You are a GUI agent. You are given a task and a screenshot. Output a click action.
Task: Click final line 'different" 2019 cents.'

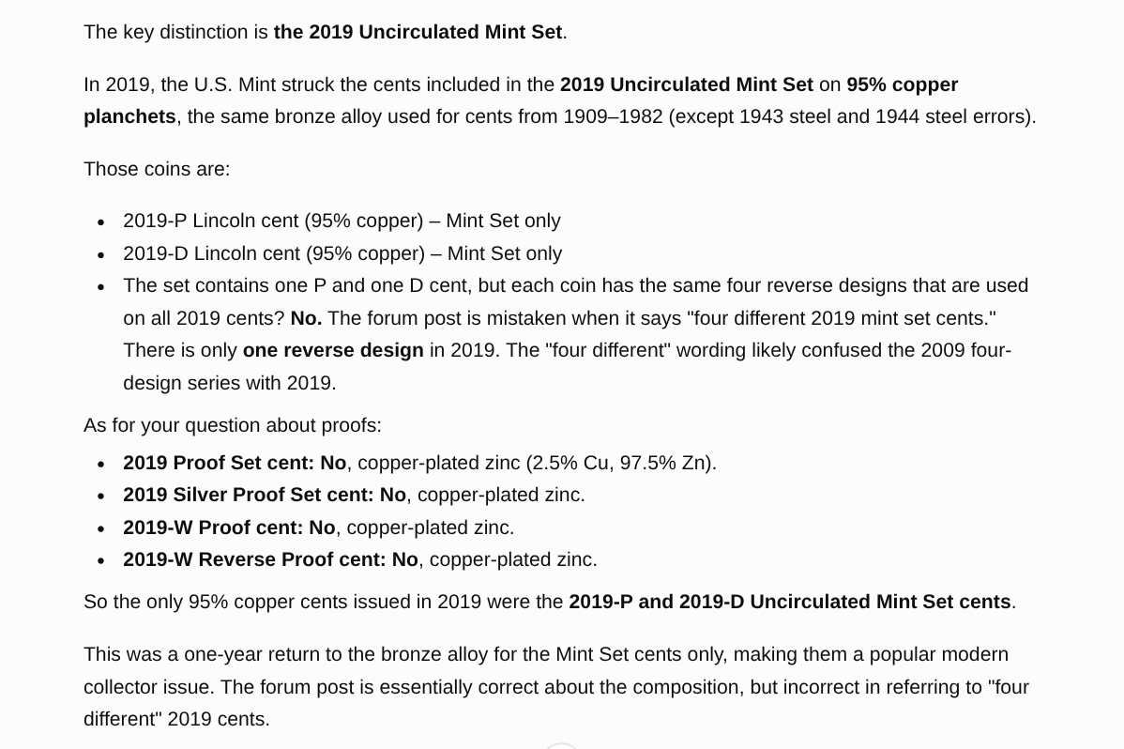click(177, 720)
